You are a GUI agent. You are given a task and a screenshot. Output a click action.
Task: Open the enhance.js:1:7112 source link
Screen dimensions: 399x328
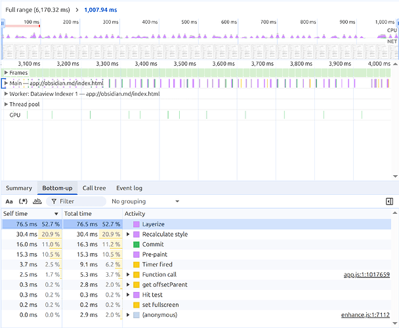coord(366,315)
